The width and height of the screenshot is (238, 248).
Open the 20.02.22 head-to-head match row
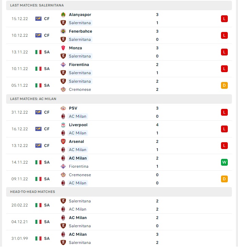tap(119, 205)
